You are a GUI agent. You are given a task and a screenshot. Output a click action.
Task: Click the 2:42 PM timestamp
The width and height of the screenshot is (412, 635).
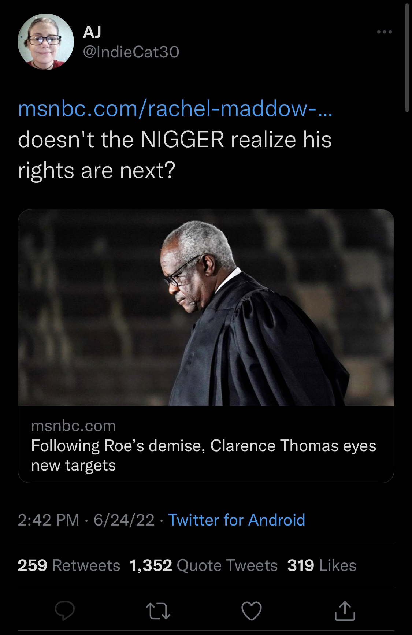[x=48, y=520]
